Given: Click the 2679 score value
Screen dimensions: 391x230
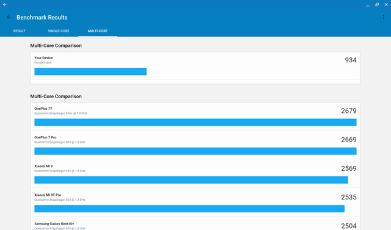Looking at the screenshot, I should [349, 111].
